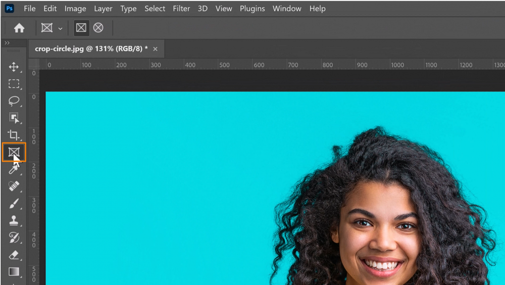Select the History Brush tool
This screenshot has height=285, width=505.
coord(14,238)
